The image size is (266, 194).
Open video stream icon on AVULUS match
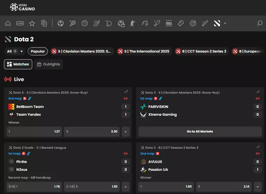tap(158, 153)
